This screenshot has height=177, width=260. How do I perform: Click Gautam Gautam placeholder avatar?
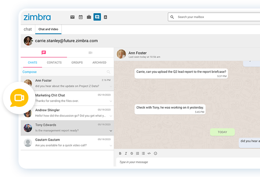pyautogui.click(x=28, y=143)
